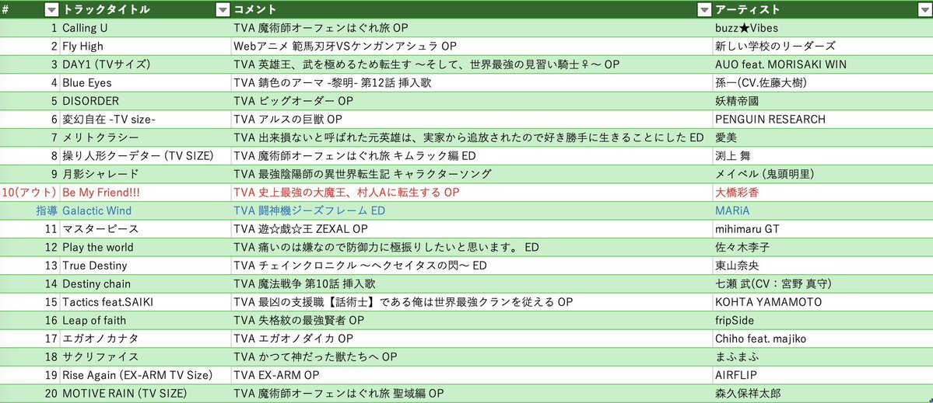This screenshot has width=933, height=403.
Task: Click the 'fripSide' artist cell
Action: coord(823,321)
